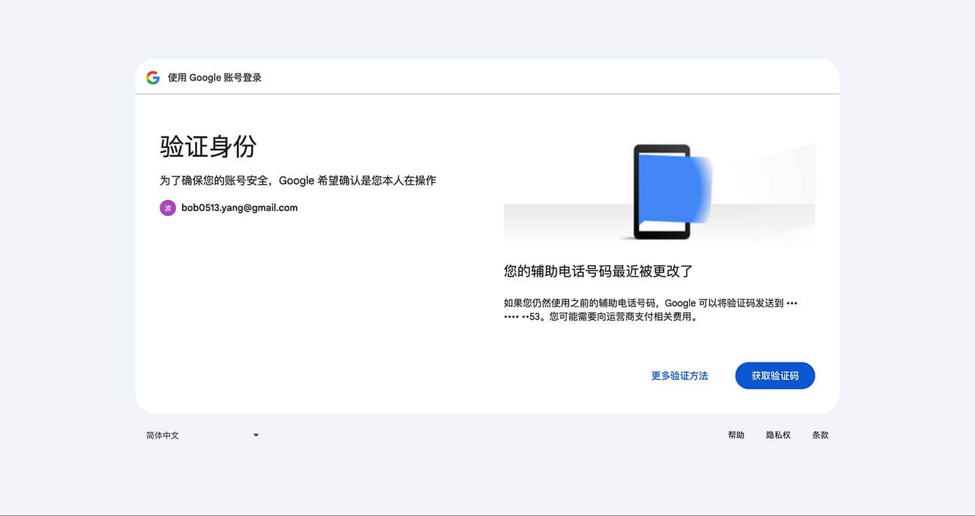The image size is (975, 516).
Task: Click the 您的辅助电话号码最近被更改了 heading
Action: (x=599, y=271)
